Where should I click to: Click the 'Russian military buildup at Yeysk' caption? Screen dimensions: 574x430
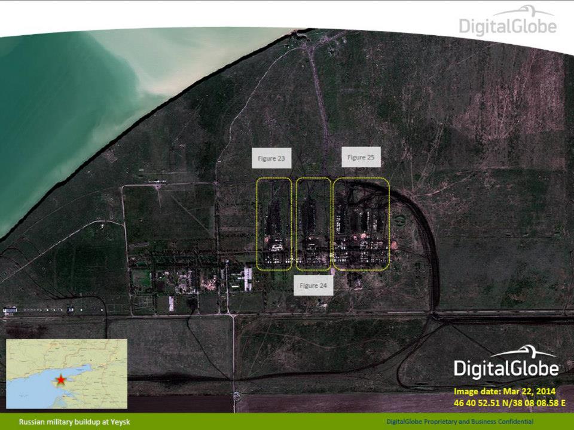click(x=74, y=422)
